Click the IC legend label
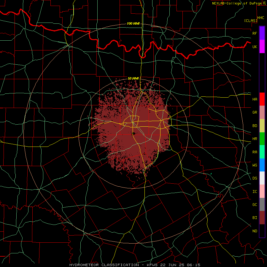Image resolution: width=267 pixels, height=267 pixels. [255, 192]
